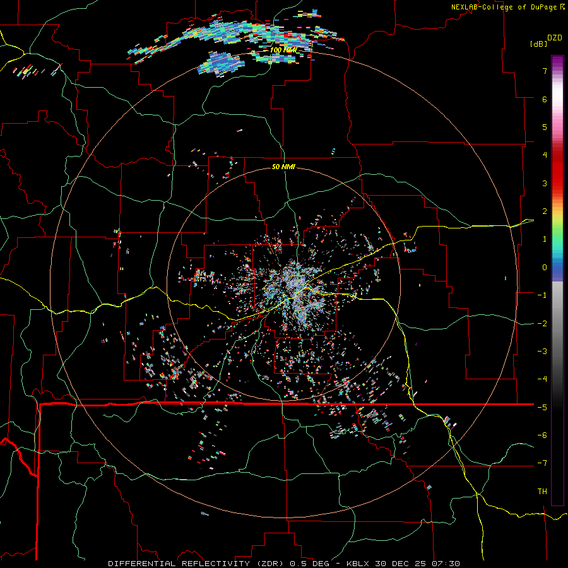Click the 4 value on the color scale
The width and height of the screenshot is (568, 568).
[545, 155]
